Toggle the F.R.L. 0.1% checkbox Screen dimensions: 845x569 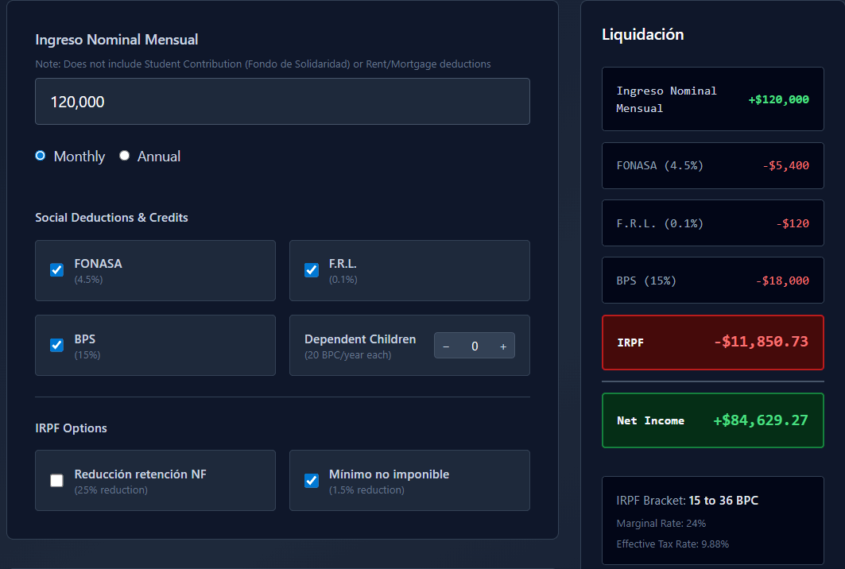(312, 270)
